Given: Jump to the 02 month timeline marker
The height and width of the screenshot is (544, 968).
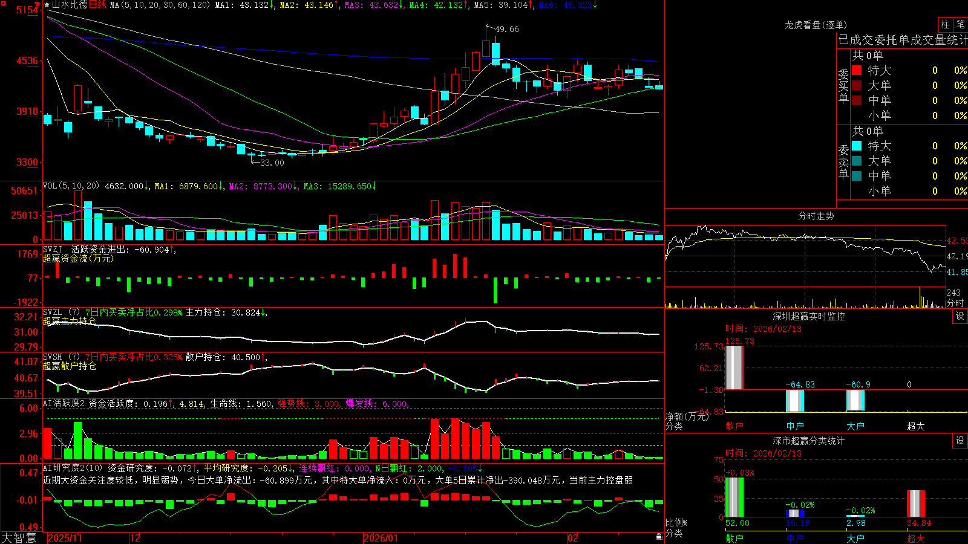Looking at the screenshot, I should 573,538.
